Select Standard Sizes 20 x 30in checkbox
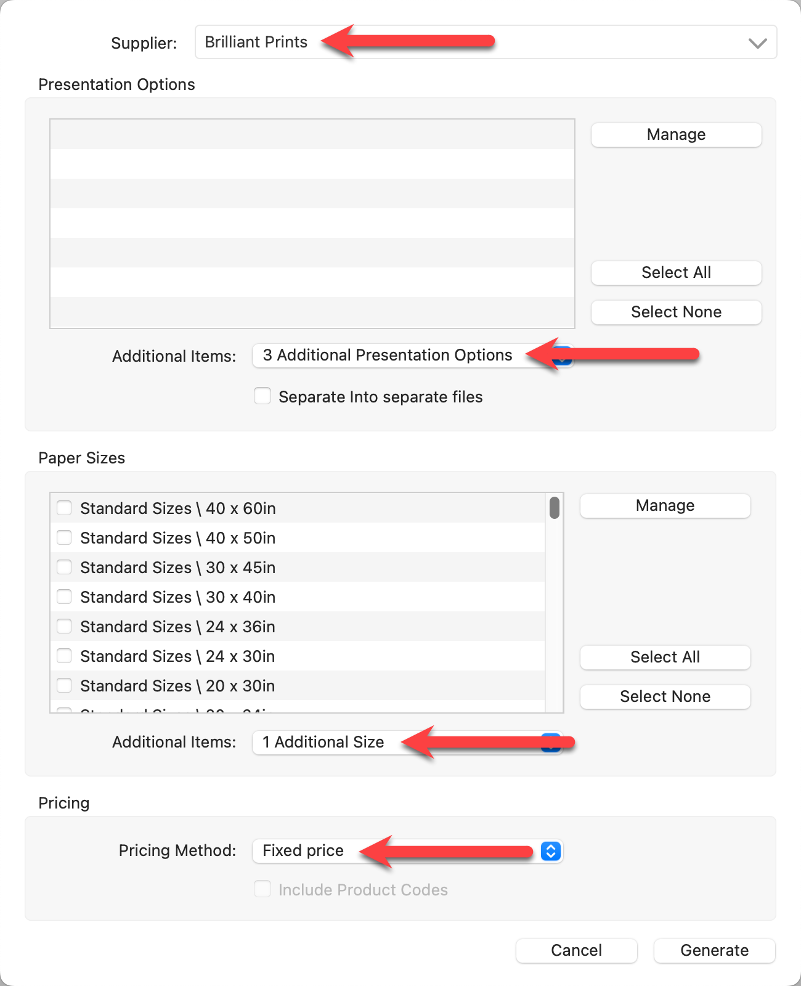The height and width of the screenshot is (986, 801). tap(64, 686)
